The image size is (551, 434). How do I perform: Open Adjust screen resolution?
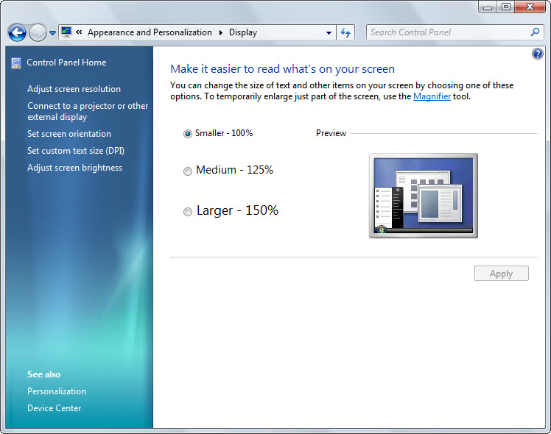(74, 89)
